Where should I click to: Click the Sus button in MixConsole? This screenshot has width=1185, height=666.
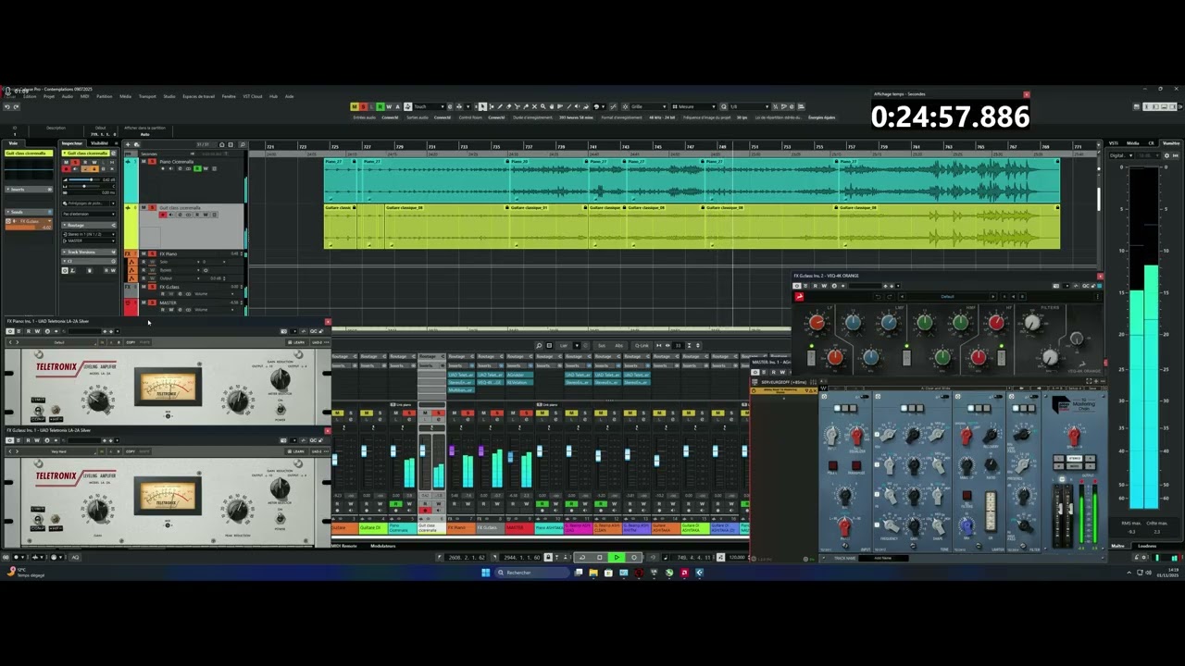pos(602,346)
